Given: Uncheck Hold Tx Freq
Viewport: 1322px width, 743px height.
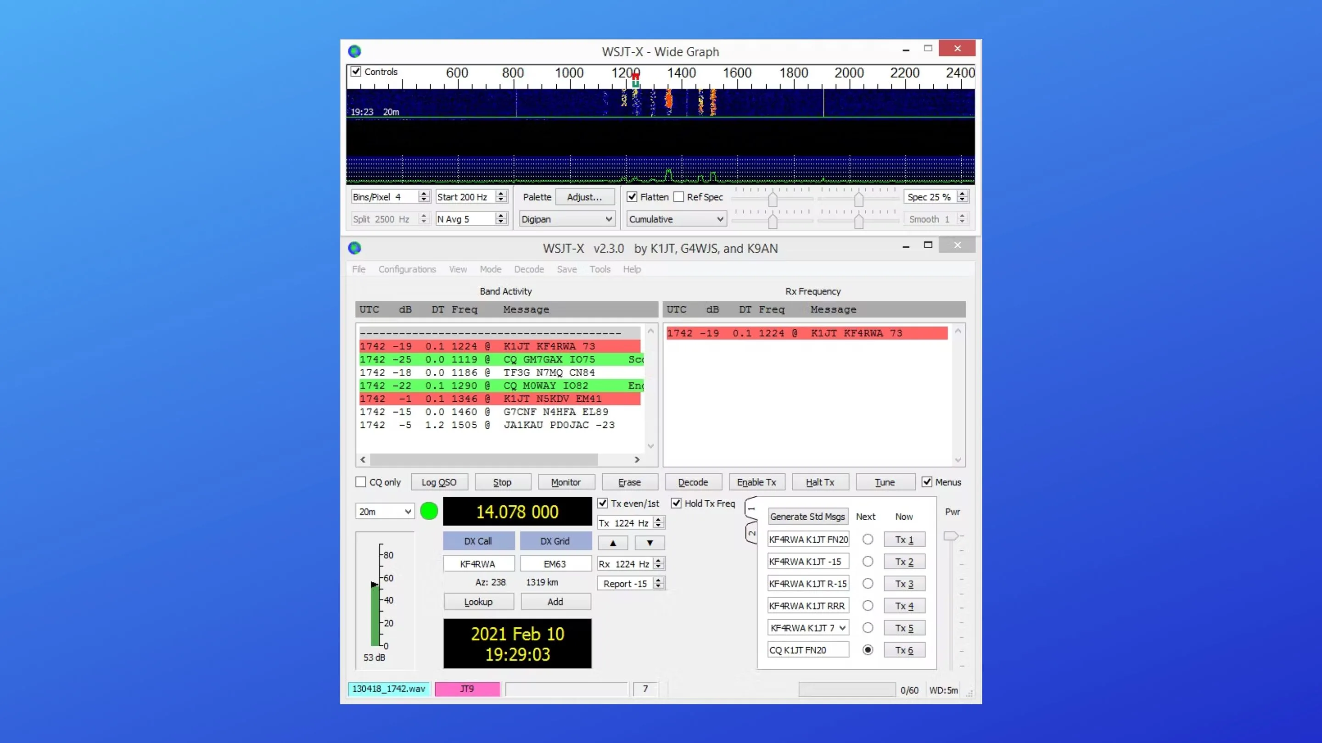Looking at the screenshot, I should click(677, 504).
